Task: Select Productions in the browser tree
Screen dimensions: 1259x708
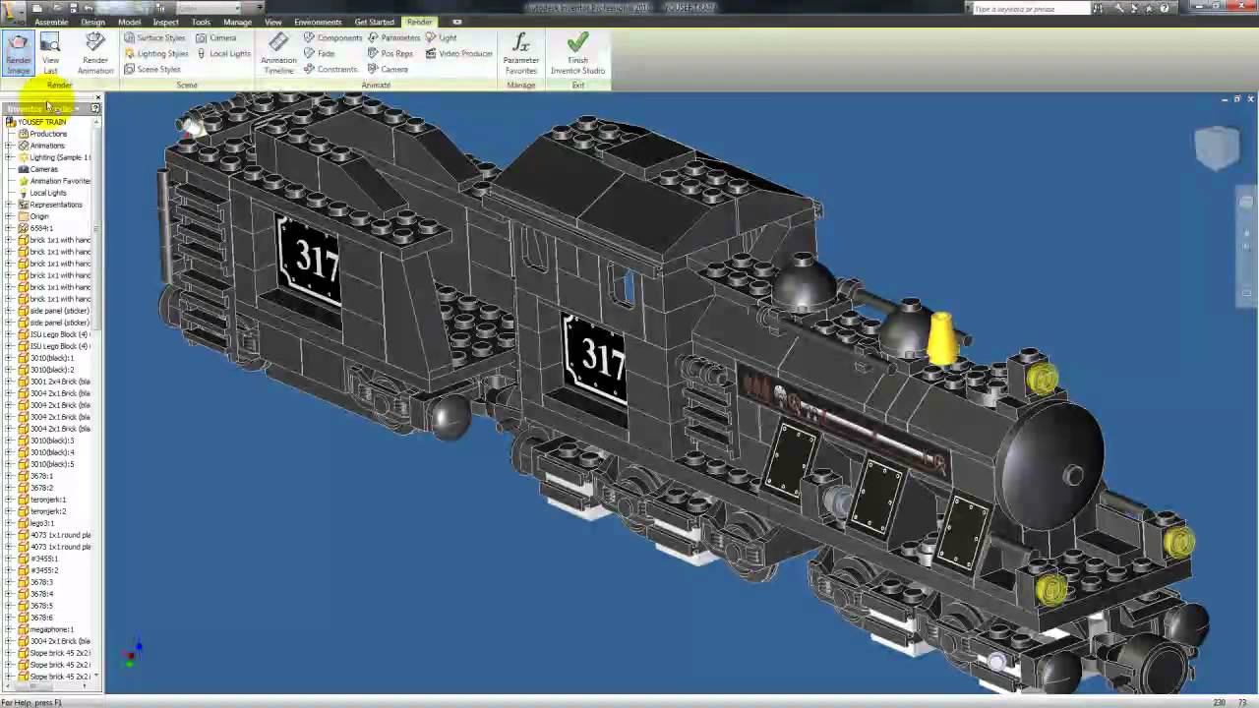Action: pyautogui.click(x=48, y=134)
